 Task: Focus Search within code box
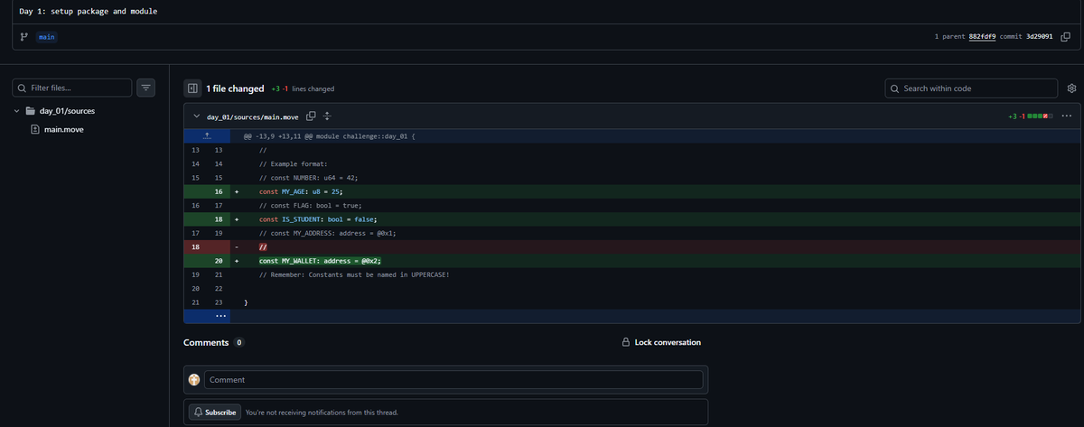[x=971, y=88]
